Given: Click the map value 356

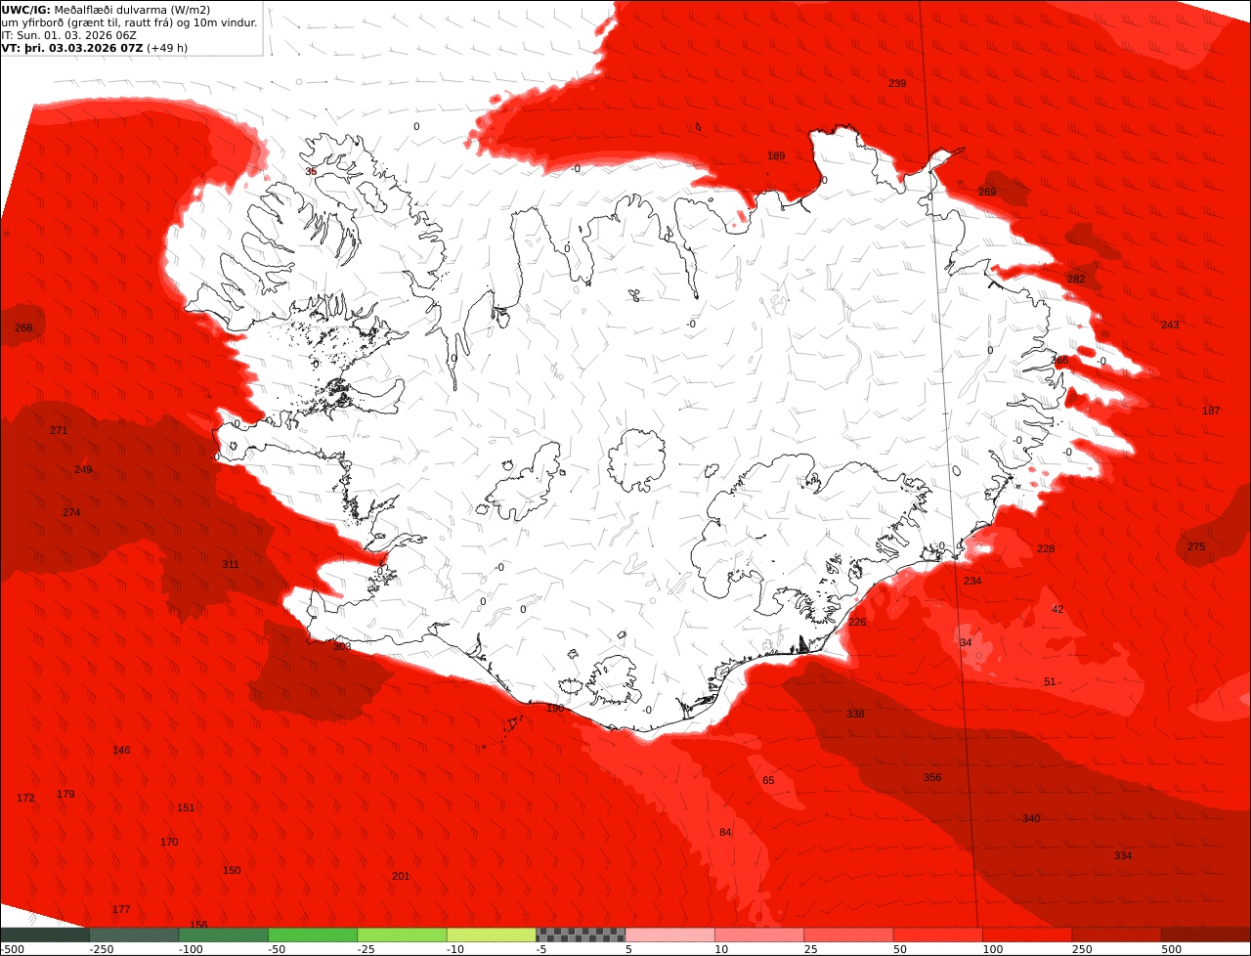Looking at the screenshot, I should pos(932,777).
